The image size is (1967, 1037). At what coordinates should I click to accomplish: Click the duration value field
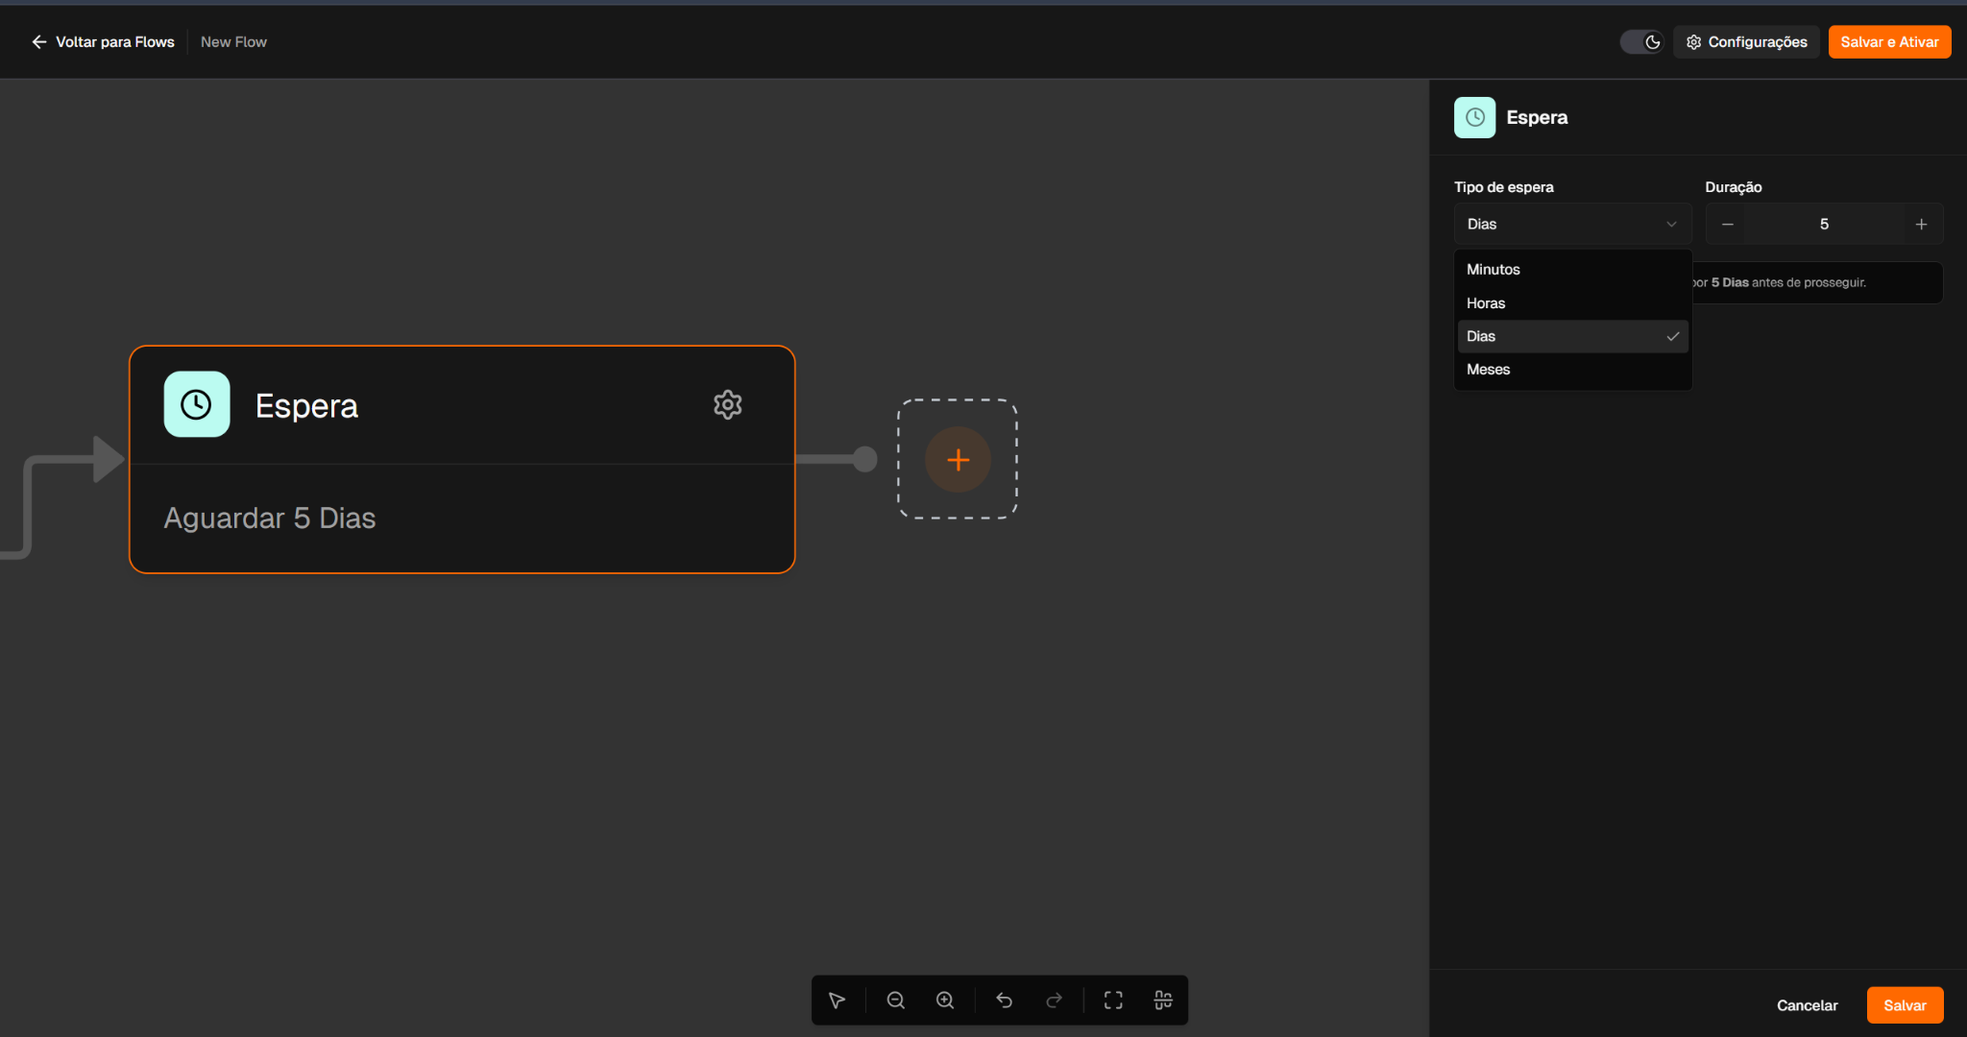pyautogui.click(x=1824, y=224)
